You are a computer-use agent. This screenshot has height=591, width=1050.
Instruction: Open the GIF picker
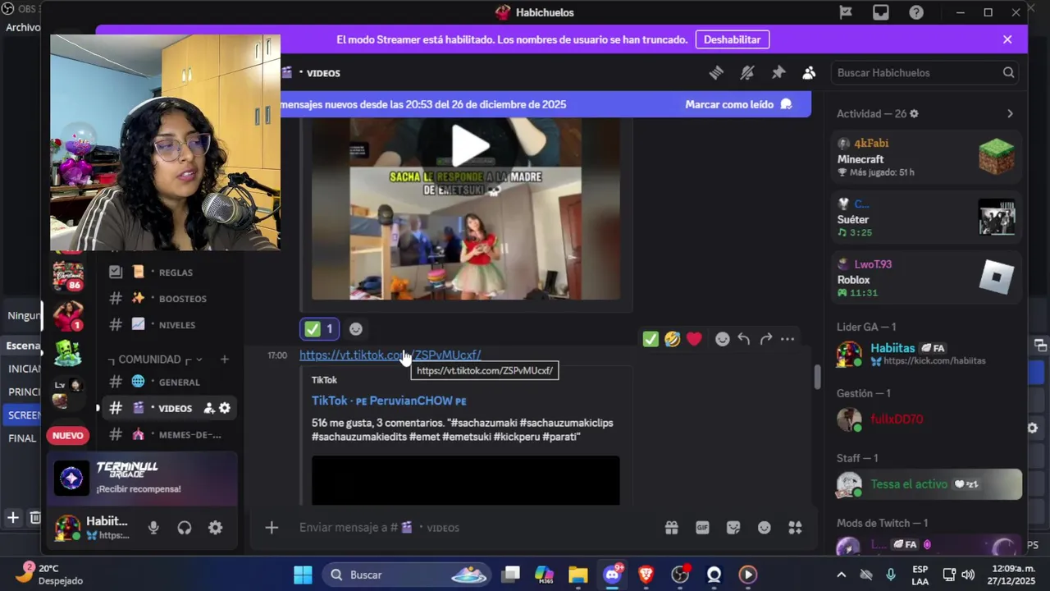702,528
